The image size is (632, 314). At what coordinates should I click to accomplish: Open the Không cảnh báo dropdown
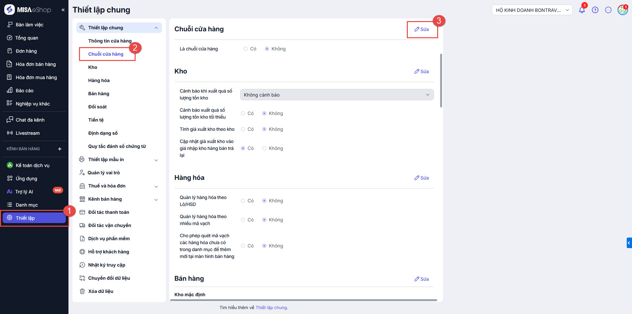click(336, 95)
